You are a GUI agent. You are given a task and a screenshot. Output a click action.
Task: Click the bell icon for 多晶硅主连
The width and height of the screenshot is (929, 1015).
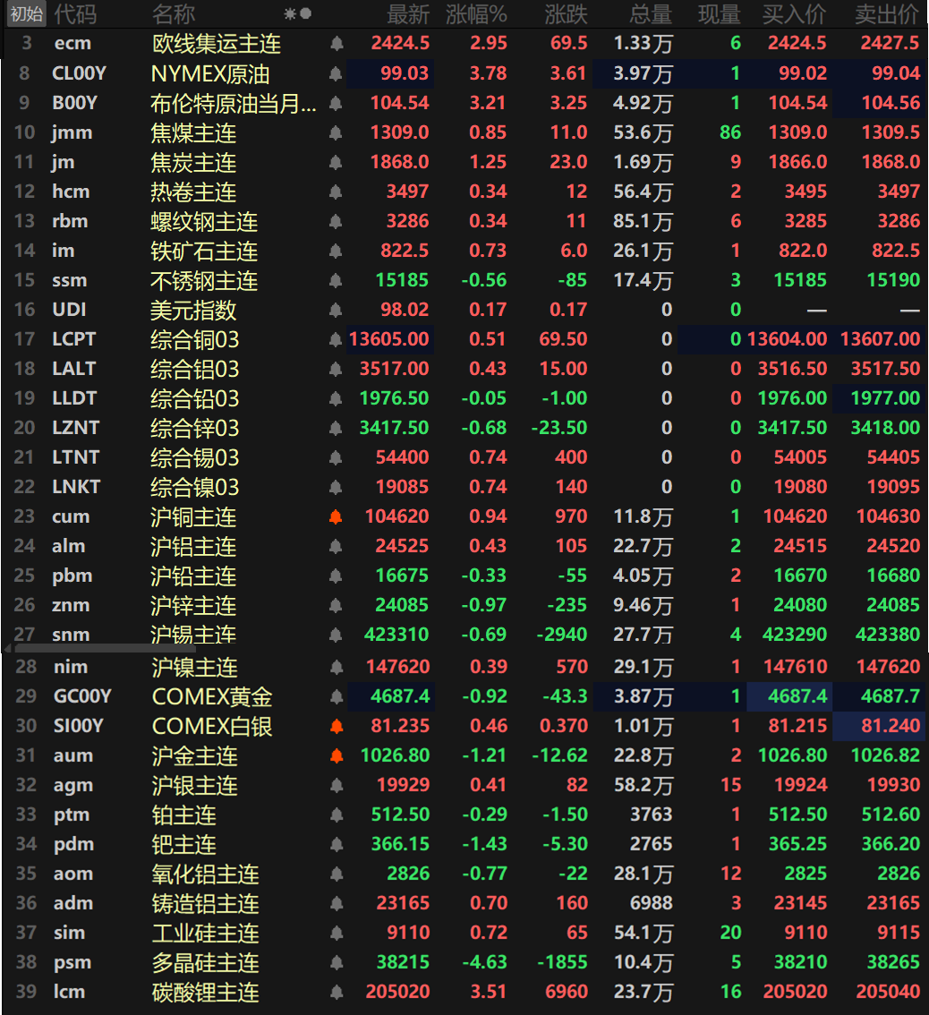click(x=337, y=962)
